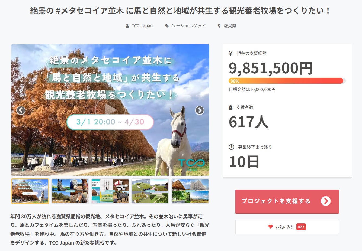
Task: Select the first thumbnail with white horse
Action: [x=30, y=191]
